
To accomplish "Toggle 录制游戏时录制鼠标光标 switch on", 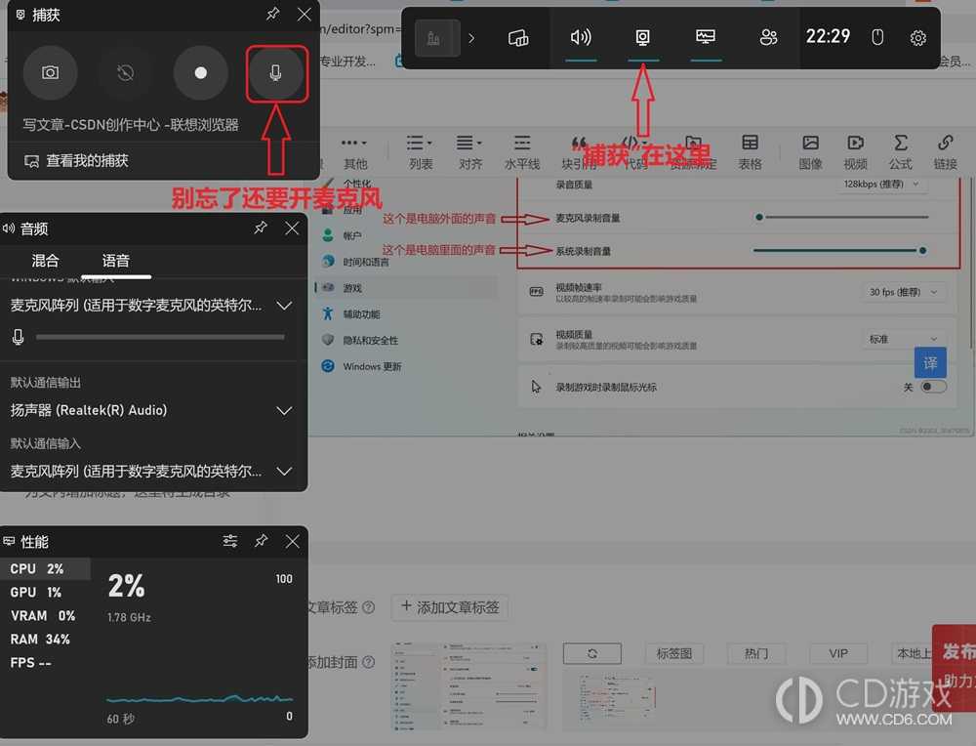I will coord(932,387).
